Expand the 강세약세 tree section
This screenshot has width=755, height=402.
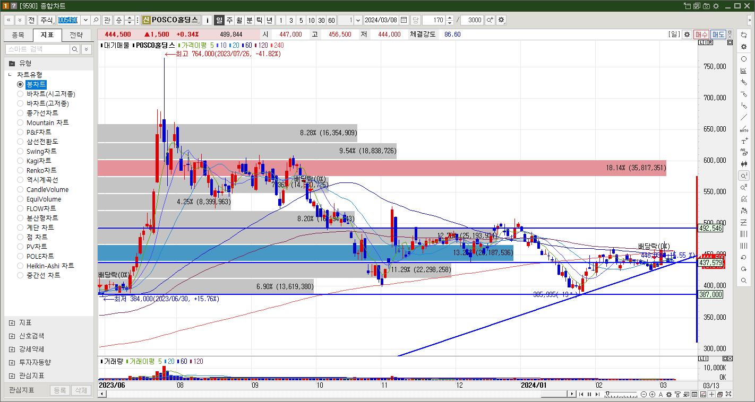pos(12,349)
